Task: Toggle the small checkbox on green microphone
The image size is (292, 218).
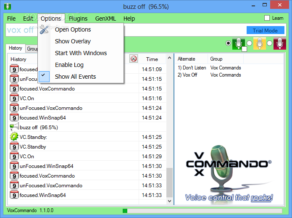Action: [x=244, y=49]
